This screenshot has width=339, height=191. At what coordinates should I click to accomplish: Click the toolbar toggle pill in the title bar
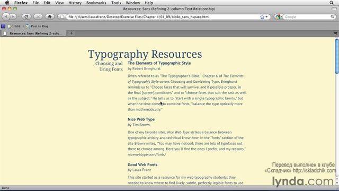pyautogui.click(x=334, y=9)
